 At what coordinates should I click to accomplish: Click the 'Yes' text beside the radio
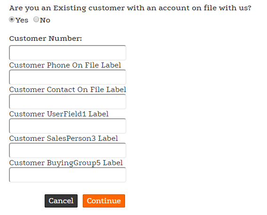pyautogui.click(x=22, y=20)
